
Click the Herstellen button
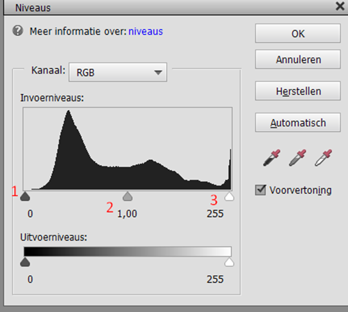pyautogui.click(x=298, y=91)
